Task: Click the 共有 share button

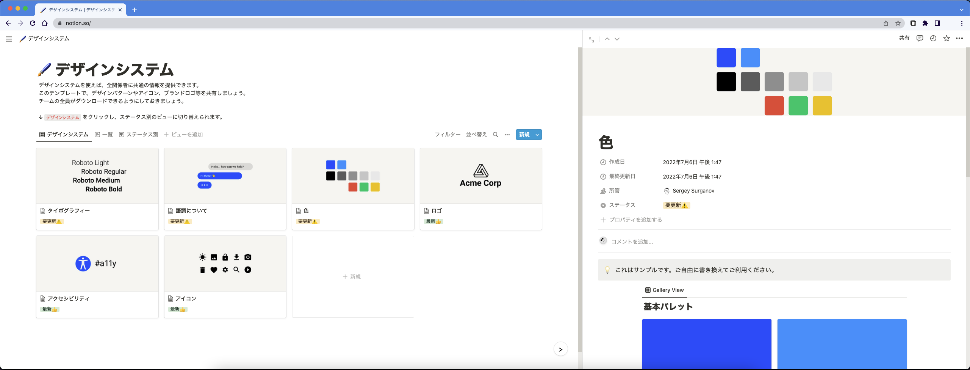Action: tap(904, 38)
